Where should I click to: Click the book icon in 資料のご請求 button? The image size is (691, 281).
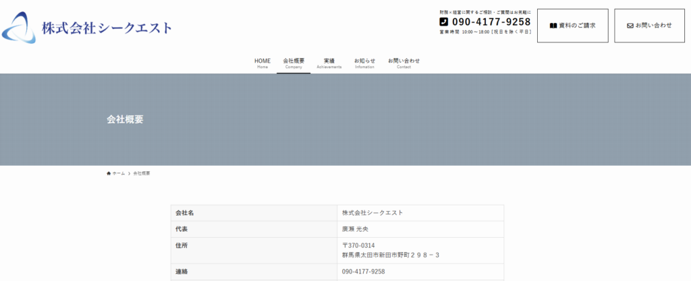pyautogui.click(x=553, y=26)
